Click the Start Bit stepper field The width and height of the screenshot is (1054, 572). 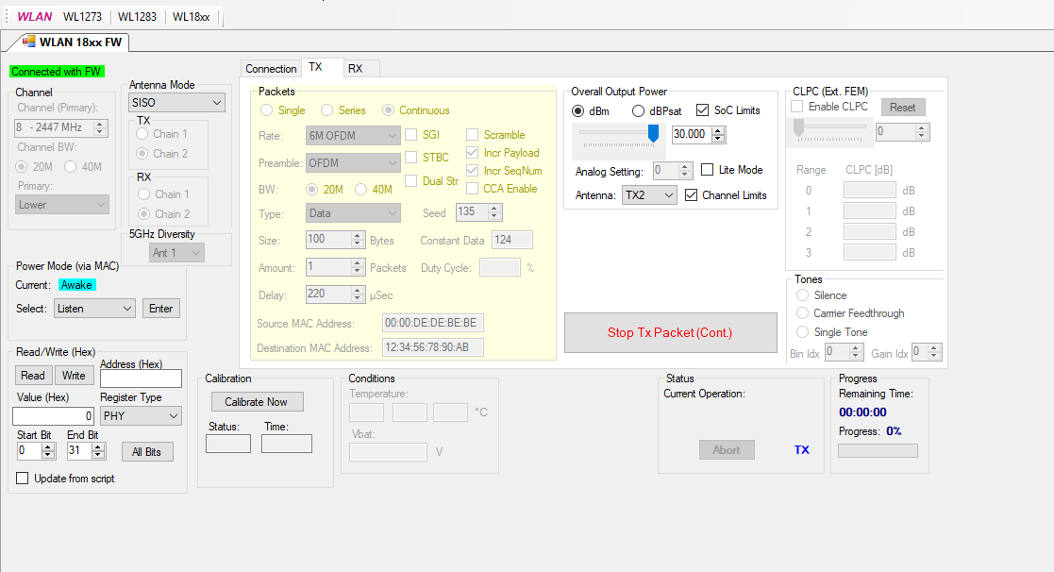[36, 451]
